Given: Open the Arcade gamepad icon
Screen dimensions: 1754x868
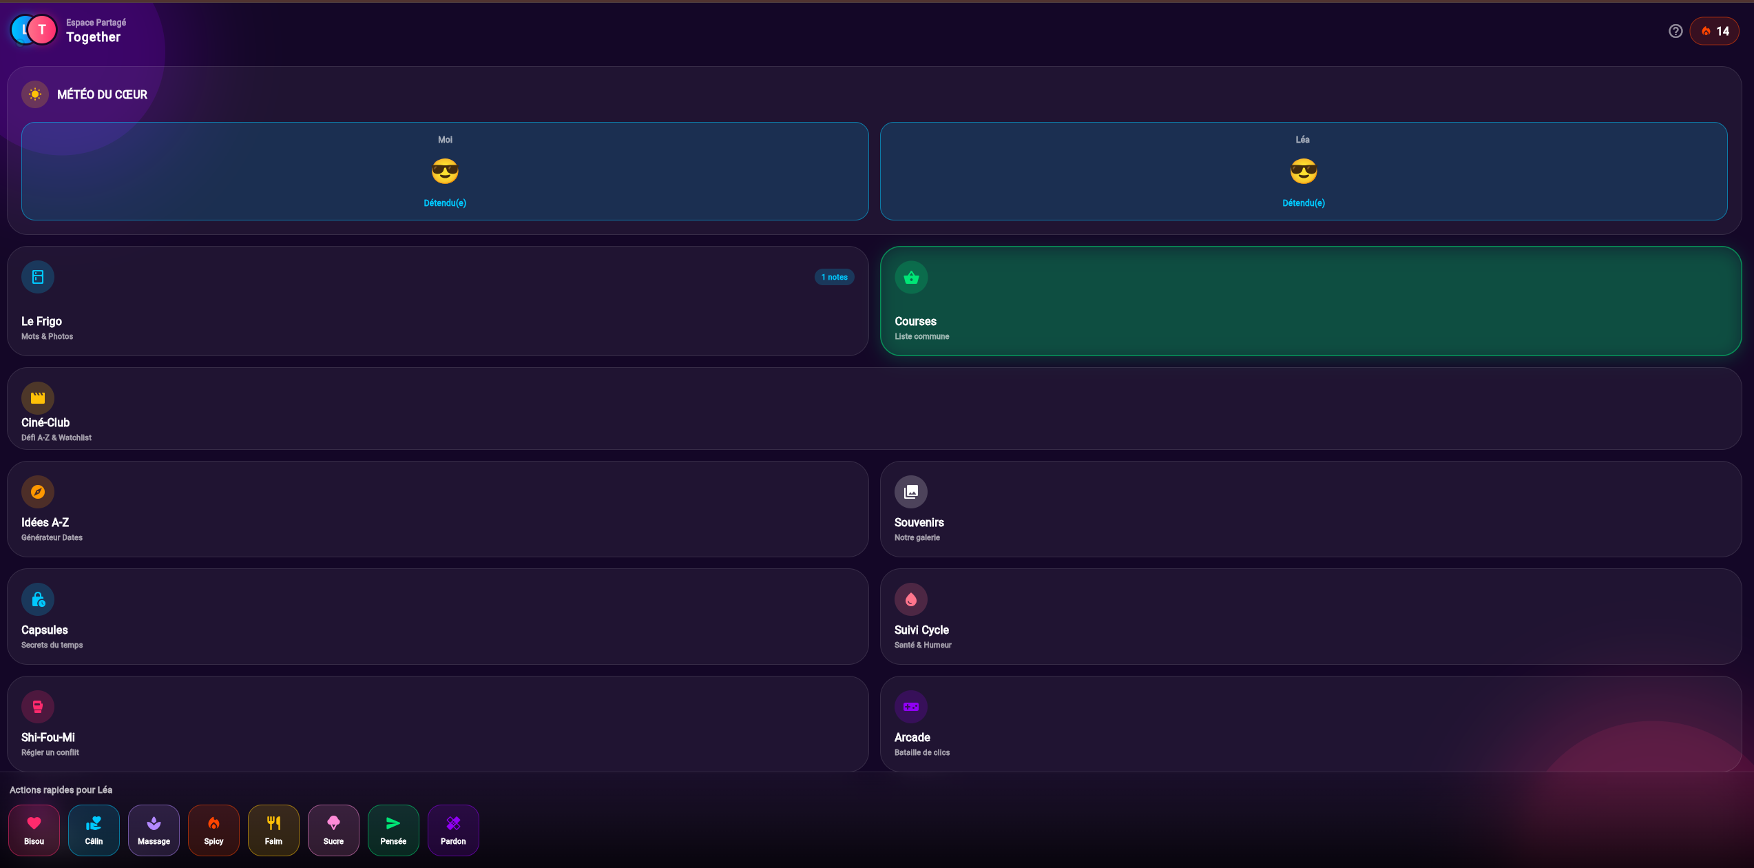Looking at the screenshot, I should click(x=911, y=707).
